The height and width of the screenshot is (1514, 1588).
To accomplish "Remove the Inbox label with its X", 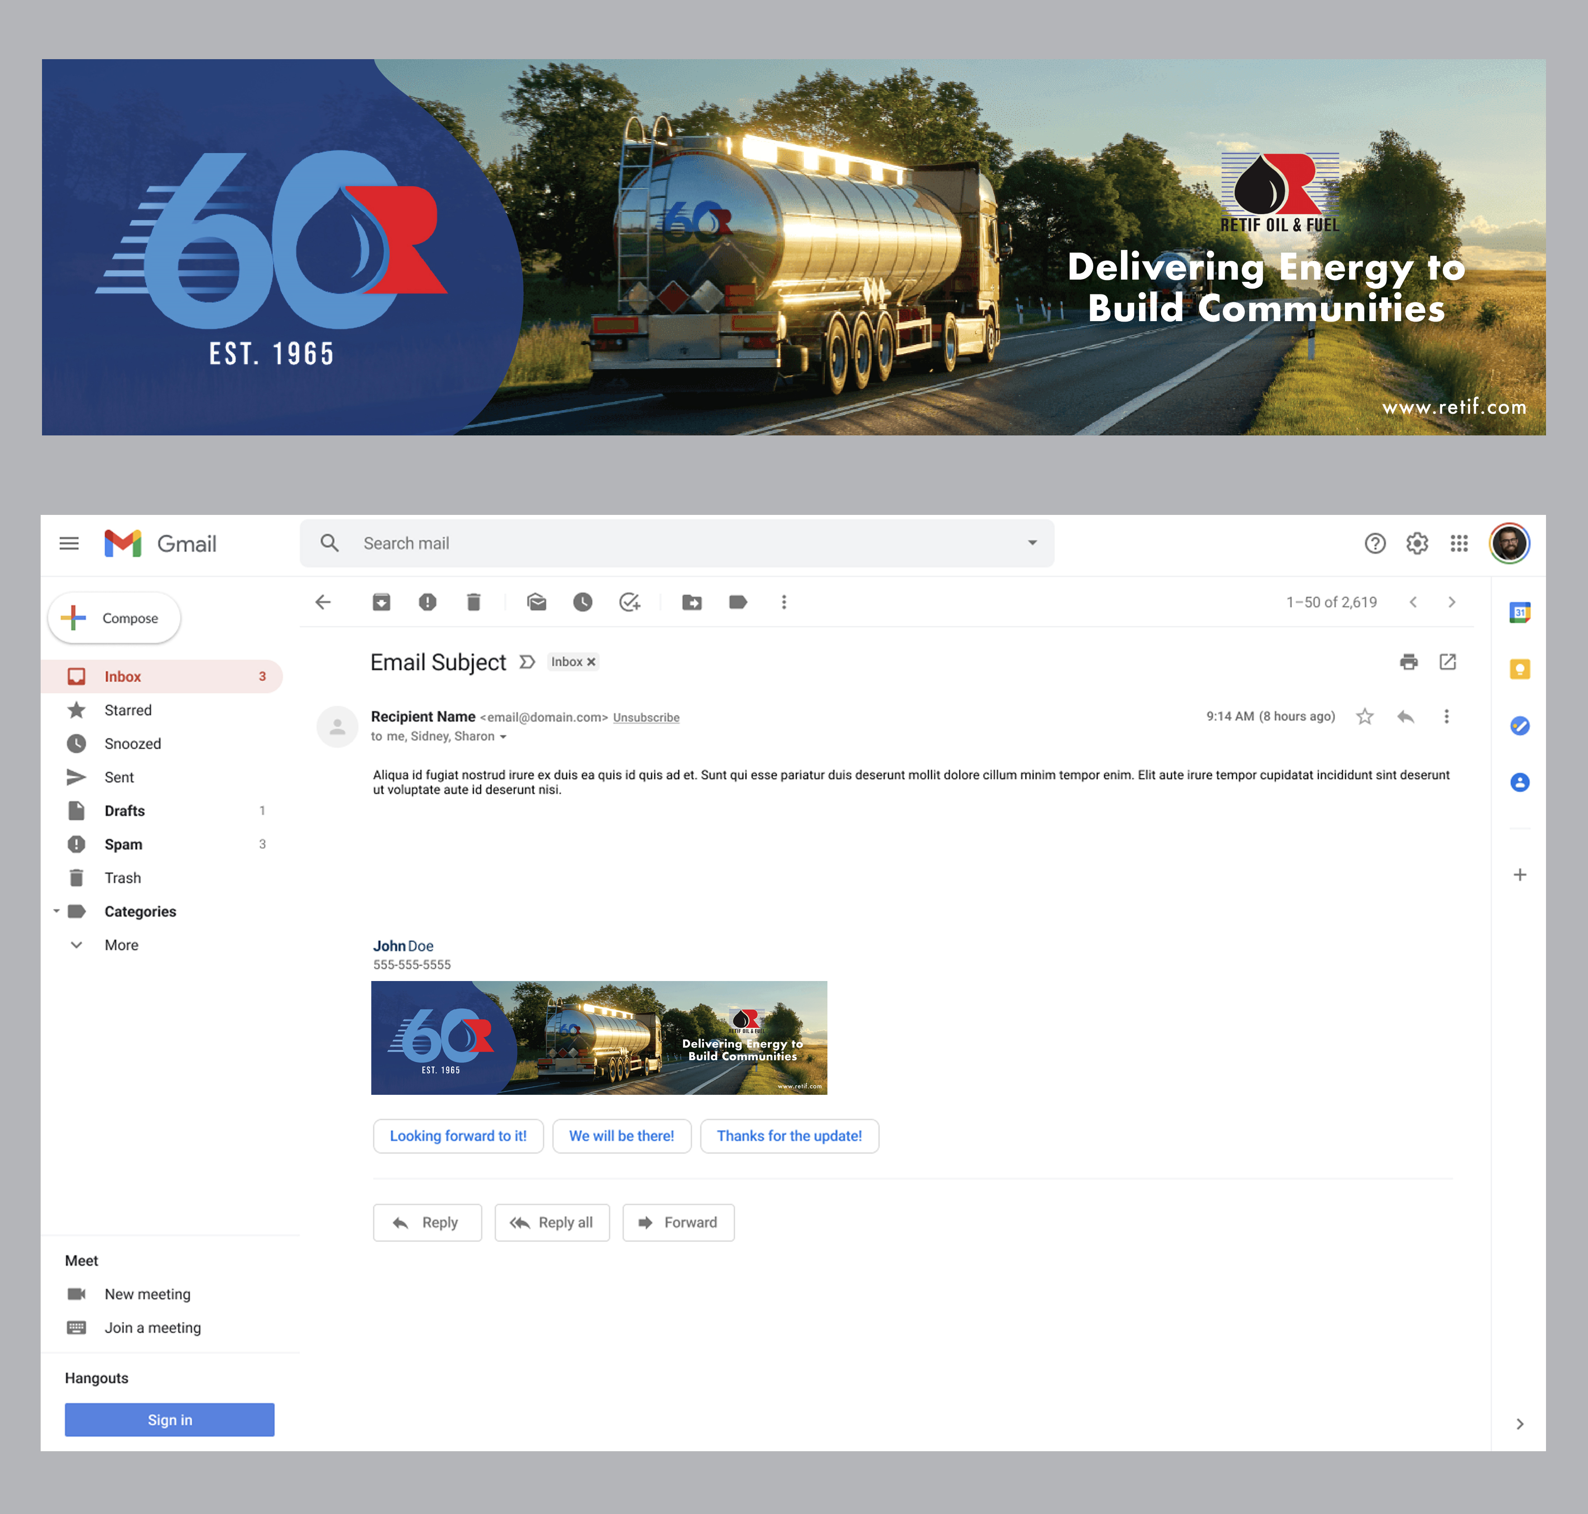I will coord(592,662).
